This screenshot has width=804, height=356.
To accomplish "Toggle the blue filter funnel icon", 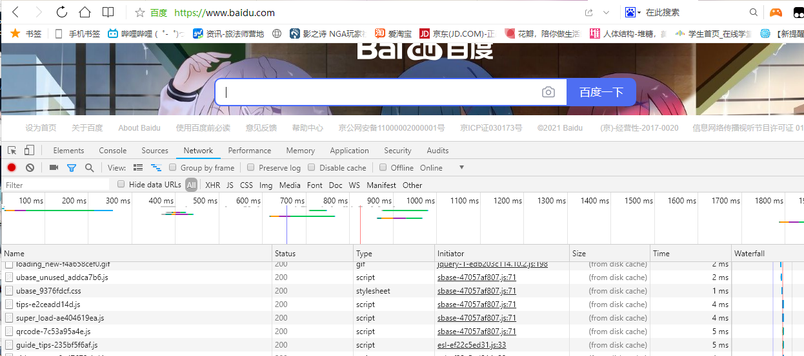I will (x=72, y=168).
